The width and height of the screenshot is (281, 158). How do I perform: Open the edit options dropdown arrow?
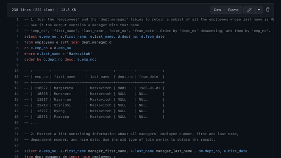click(259, 10)
